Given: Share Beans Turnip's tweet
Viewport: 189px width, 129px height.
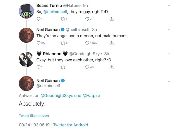Looking at the screenshot, I should (x=111, y=19).
